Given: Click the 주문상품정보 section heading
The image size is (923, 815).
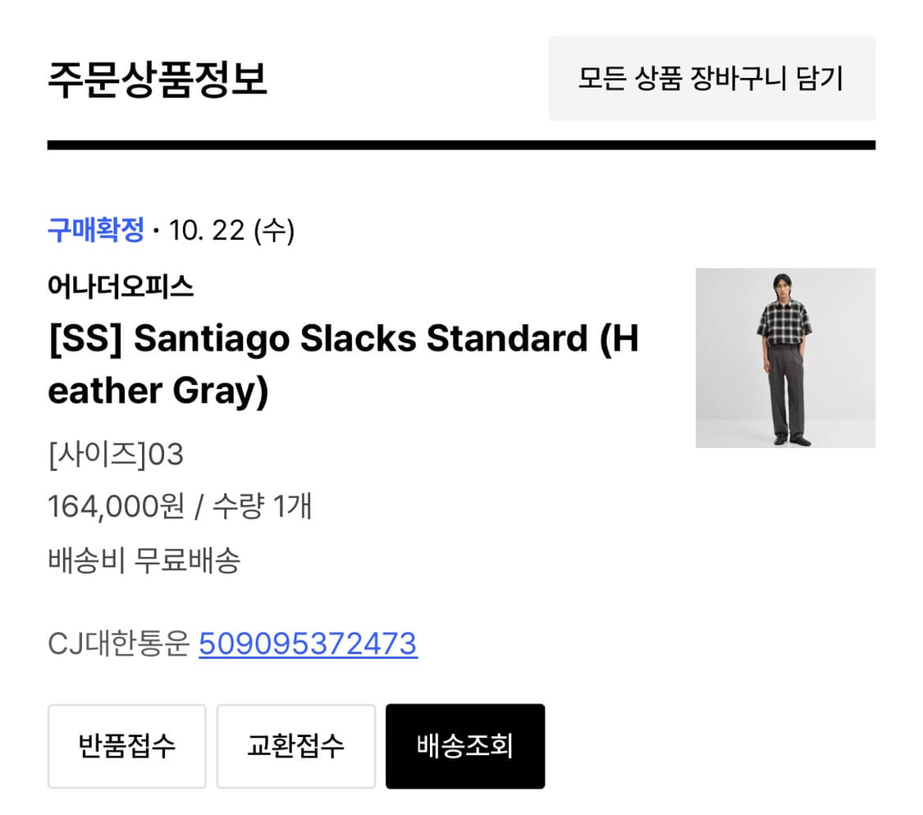Looking at the screenshot, I should tap(158, 80).
